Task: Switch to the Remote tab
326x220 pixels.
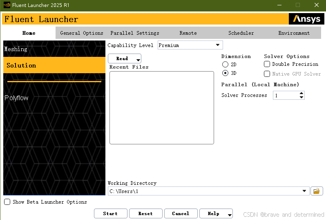Action: pyautogui.click(x=188, y=33)
